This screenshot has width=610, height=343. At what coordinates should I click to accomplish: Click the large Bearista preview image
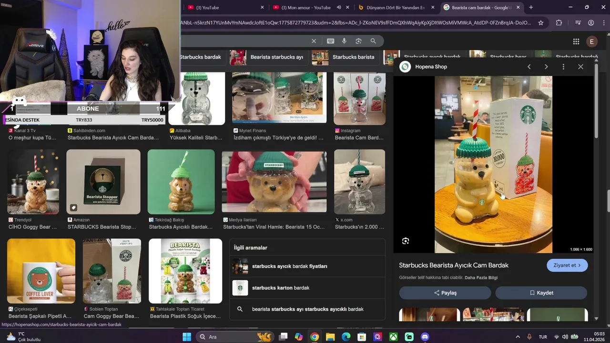click(x=493, y=164)
